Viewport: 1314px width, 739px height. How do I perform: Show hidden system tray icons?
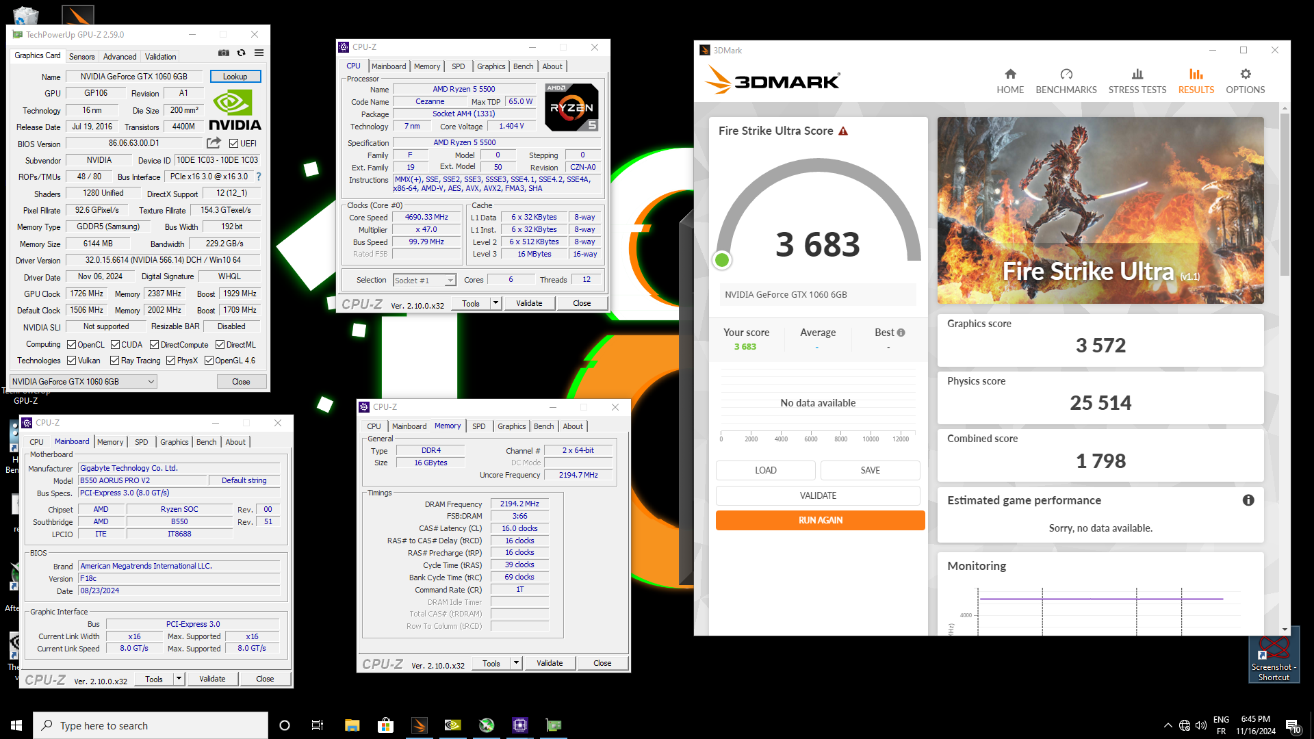[1168, 725]
